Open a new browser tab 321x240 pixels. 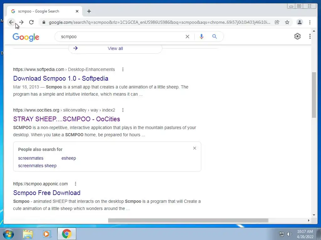89,11
